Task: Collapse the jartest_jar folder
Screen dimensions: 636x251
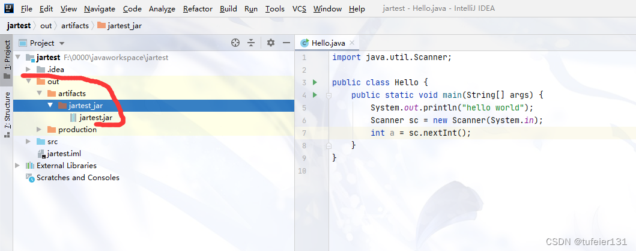Action: tap(50, 106)
